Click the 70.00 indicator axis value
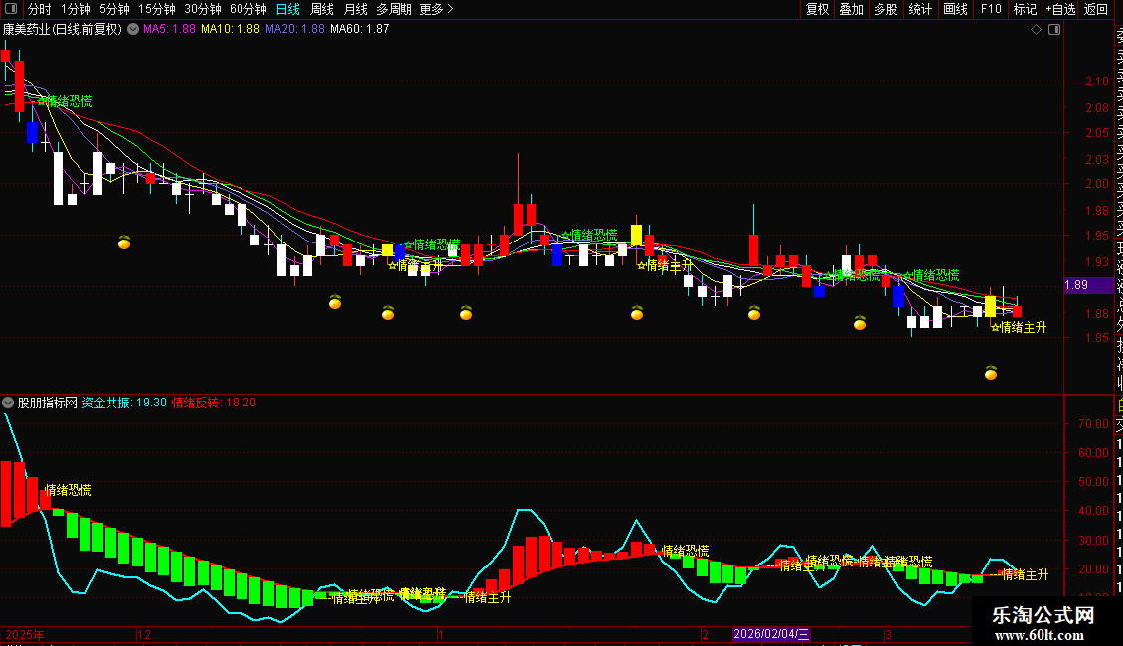Screen dimensions: 1123x646 point(1093,424)
